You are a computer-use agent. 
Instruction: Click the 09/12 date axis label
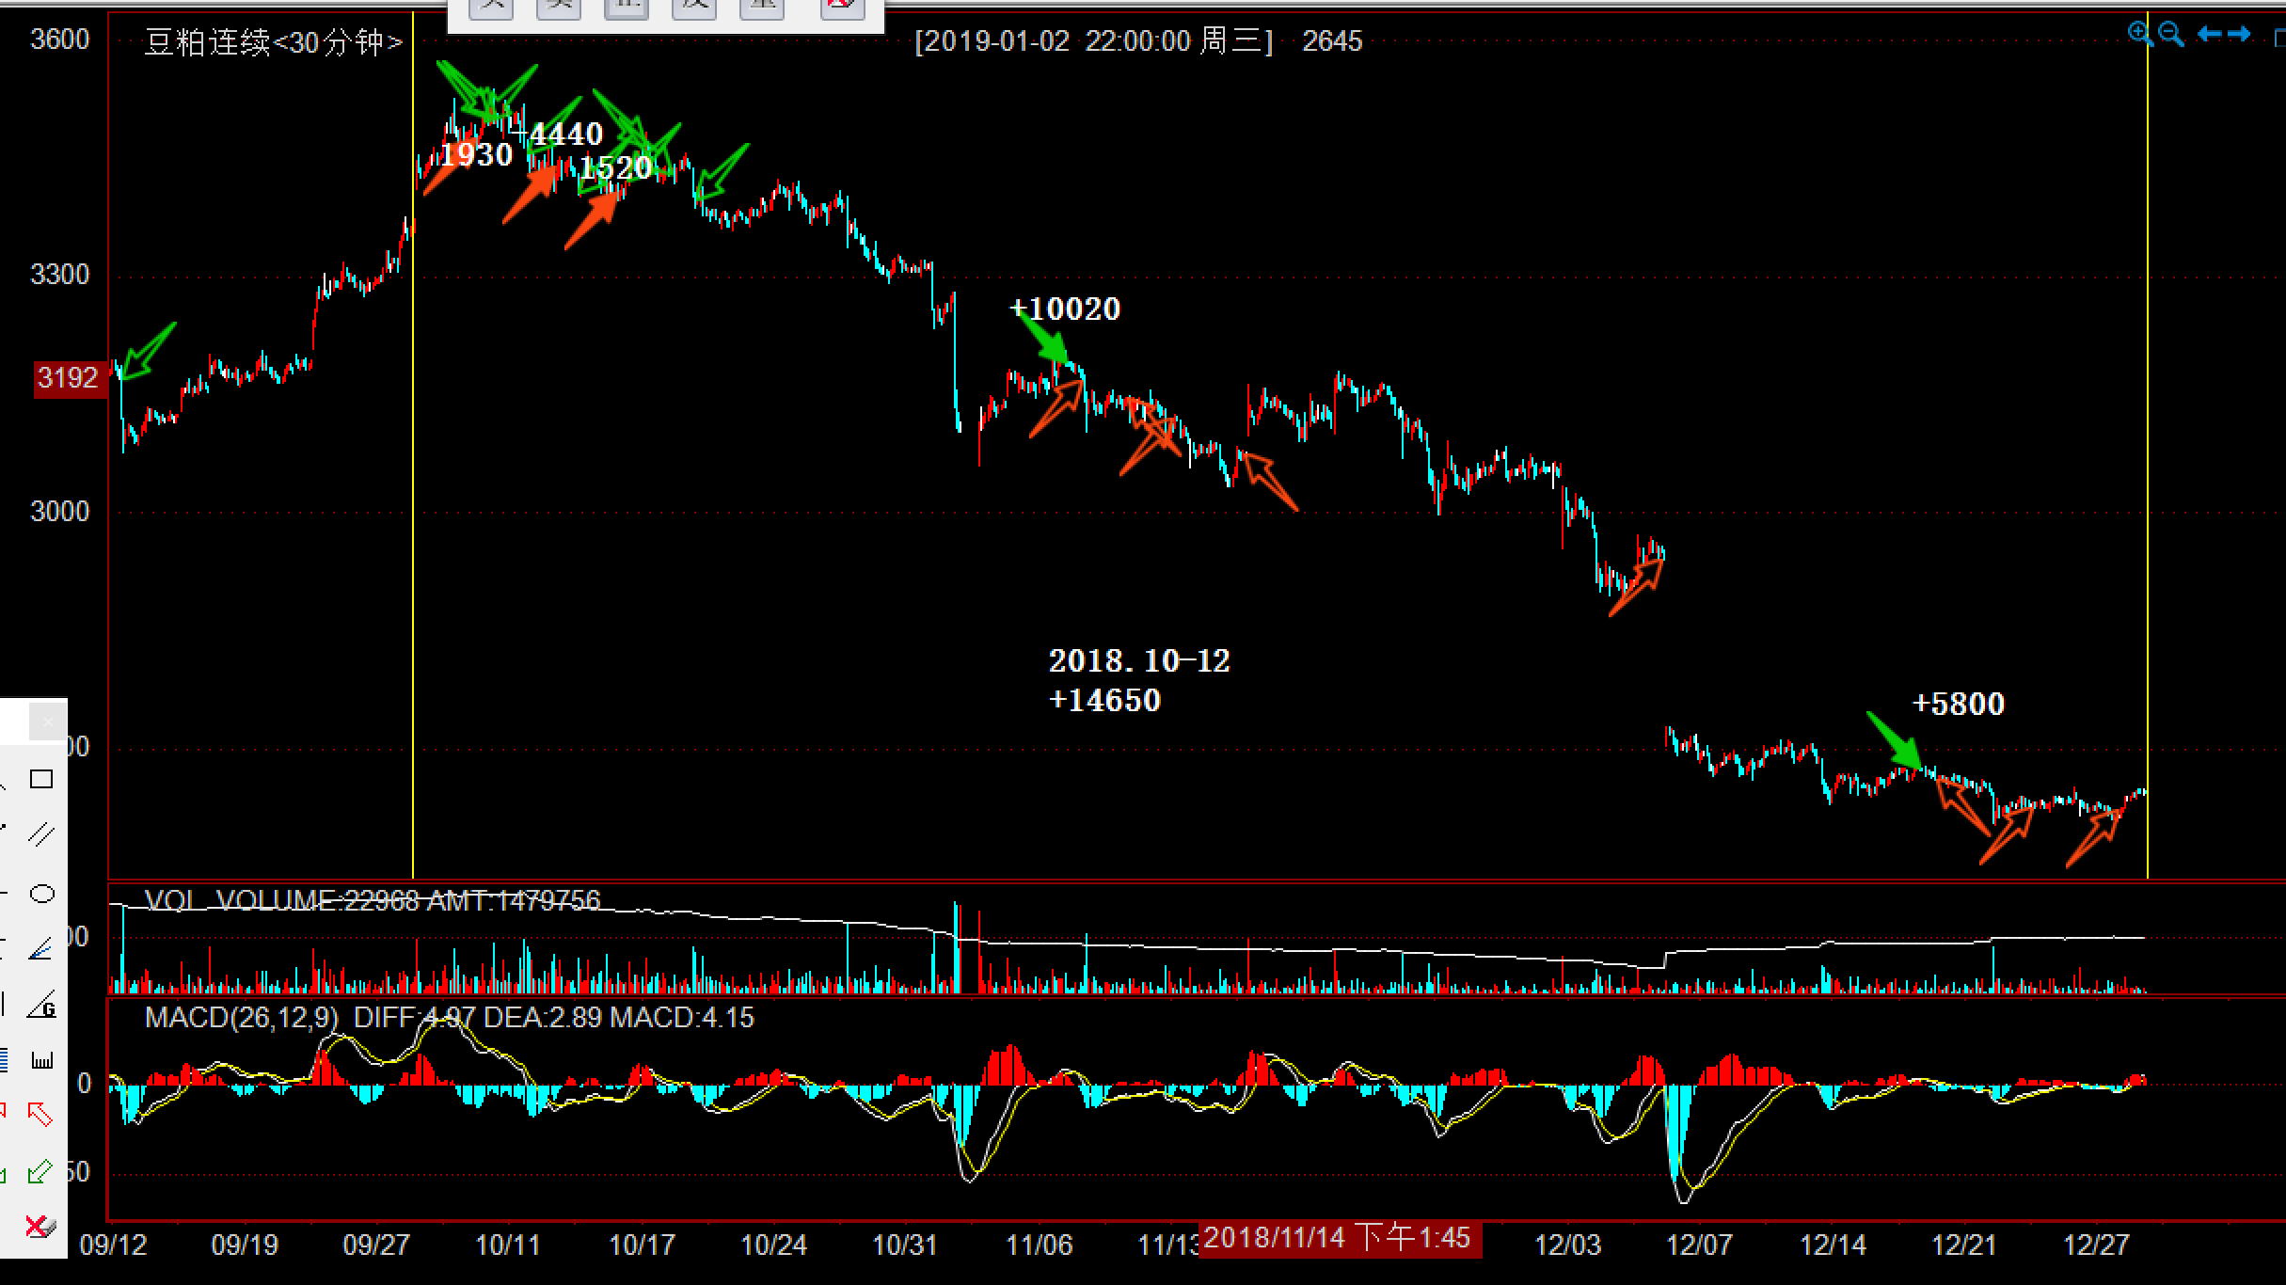(114, 1245)
